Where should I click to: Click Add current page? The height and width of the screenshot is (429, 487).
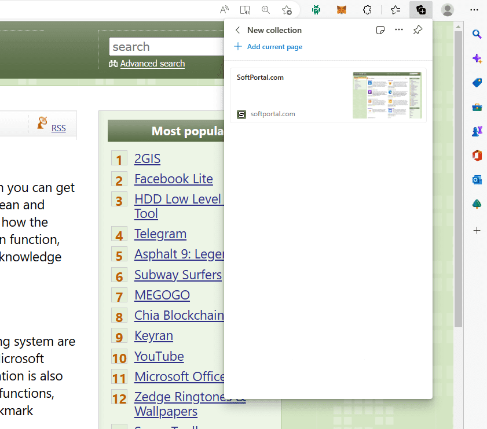(268, 46)
